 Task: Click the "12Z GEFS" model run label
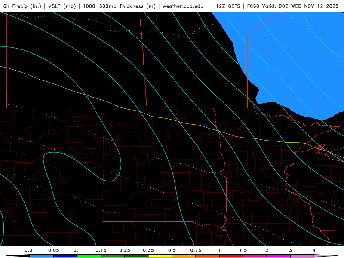point(228,6)
